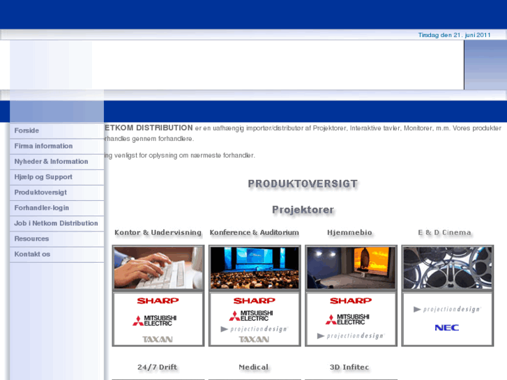507x380 pixels.
Task: Open Job i Netkom Distribution
Action: [x=56, y=223]
